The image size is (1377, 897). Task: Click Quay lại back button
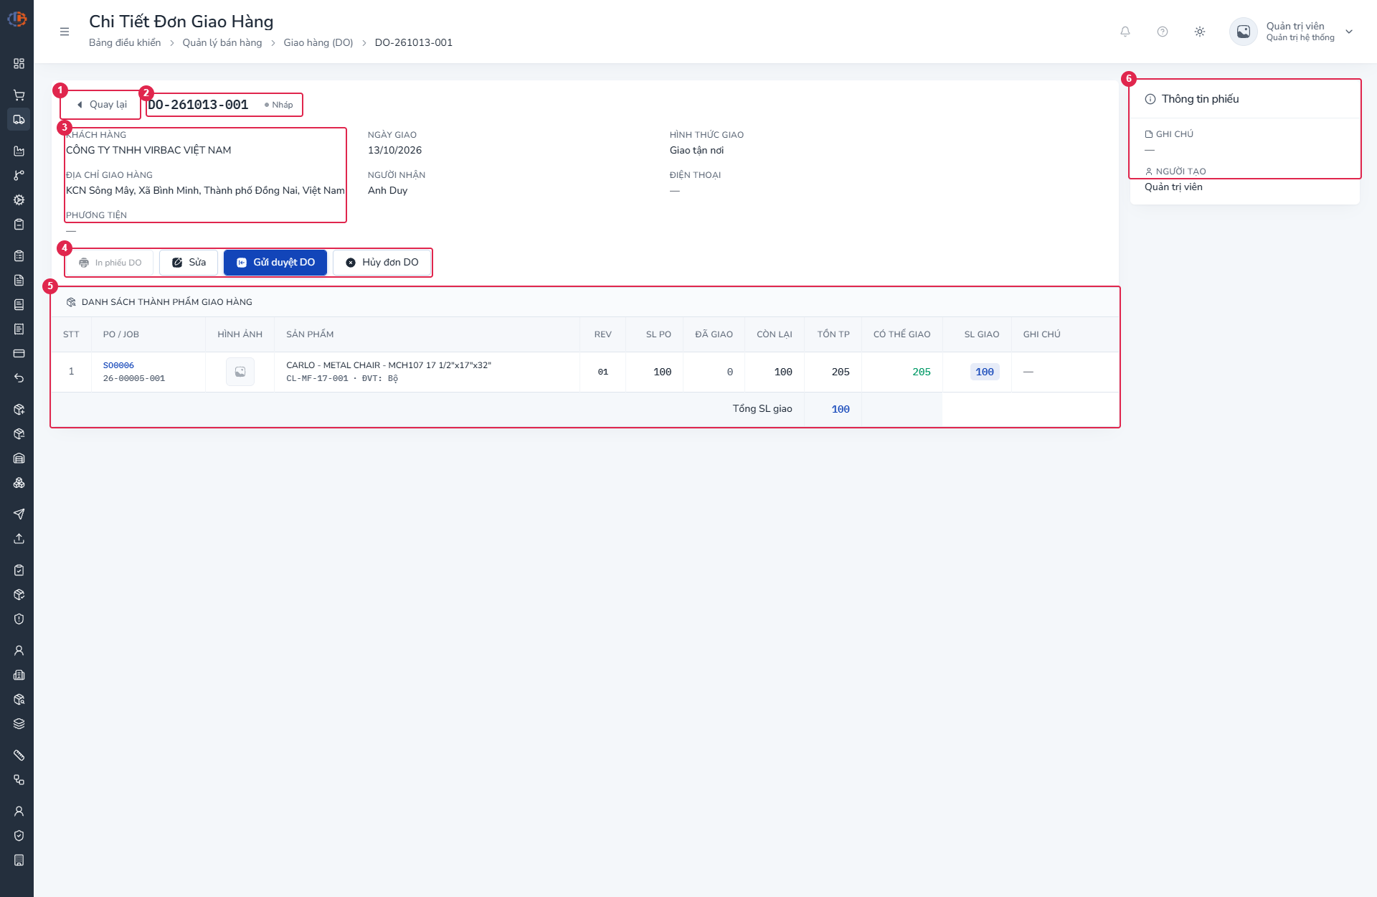click(x=101, y=105)
